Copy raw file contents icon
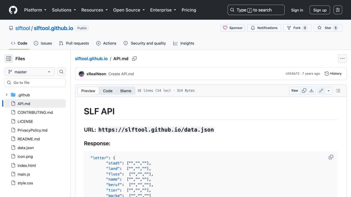Screen dimensions: 351x197 click(x=304, y=90)
